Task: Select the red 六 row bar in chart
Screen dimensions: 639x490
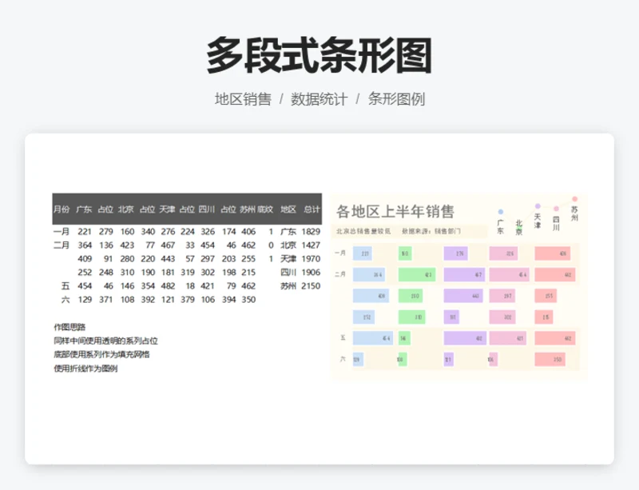Action: 550,360
